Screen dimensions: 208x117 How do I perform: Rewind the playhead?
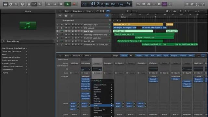coord(49,4)
